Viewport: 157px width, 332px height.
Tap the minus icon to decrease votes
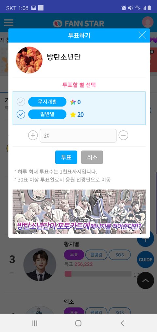[123, 135]
